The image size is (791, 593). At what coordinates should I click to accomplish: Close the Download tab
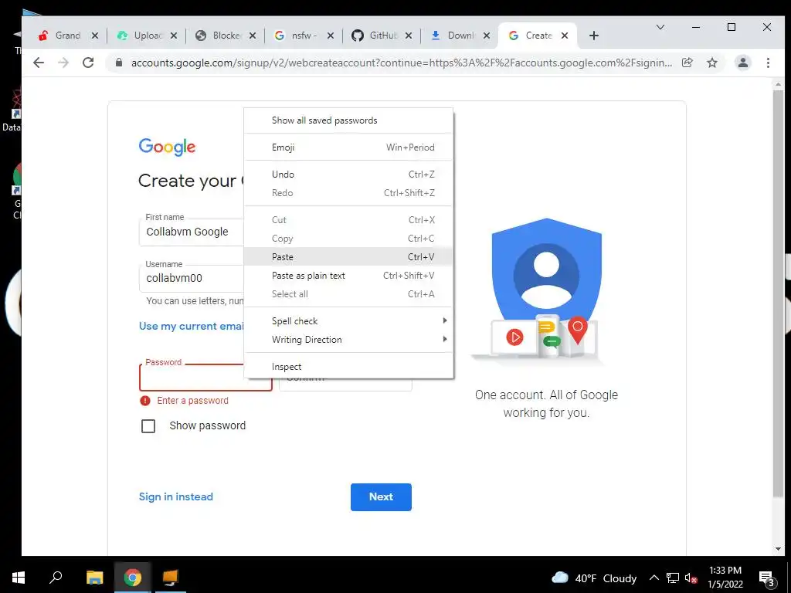tap(487, 36)
